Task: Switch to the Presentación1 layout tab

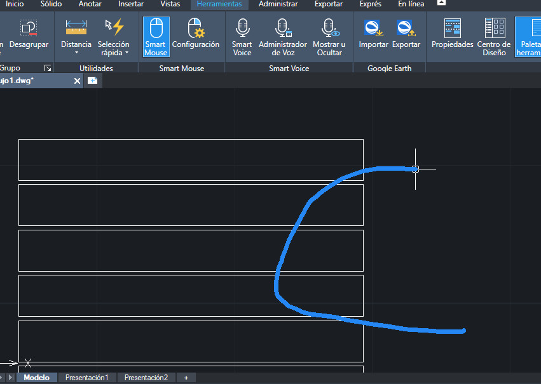Action: [87, 378]
